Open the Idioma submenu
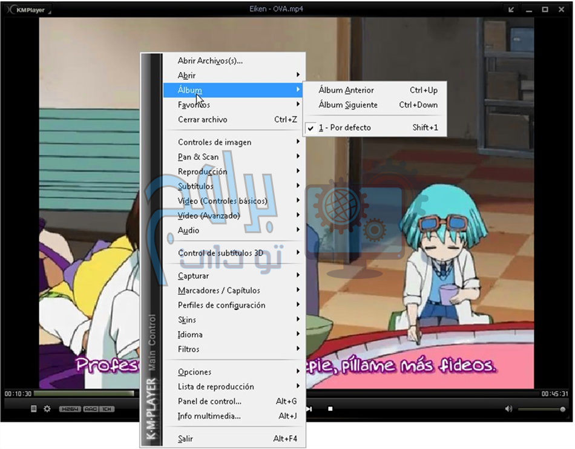575x449 pixels. (190, 335)
